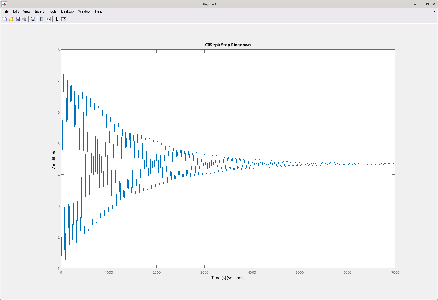
Task: Expand the Desktop menu
Action: [67, 11]
